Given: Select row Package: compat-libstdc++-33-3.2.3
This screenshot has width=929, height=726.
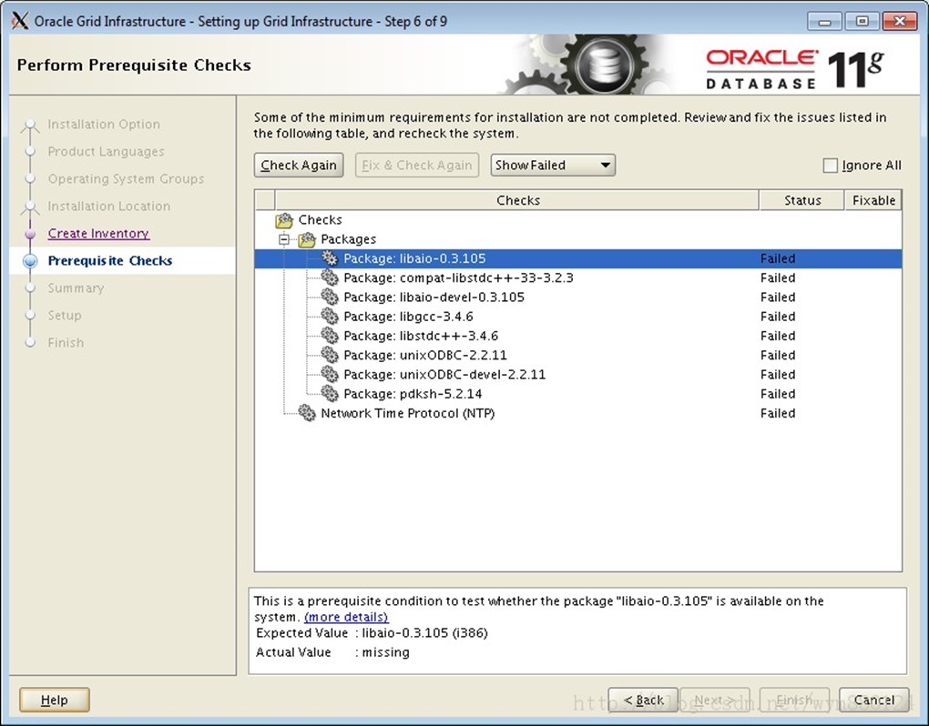Looking at the screenshot, I should point(578,278).
